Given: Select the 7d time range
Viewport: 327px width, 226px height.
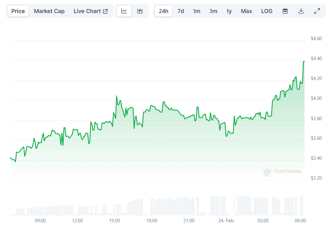Looking at the screenshot, I should pos(180,11).
